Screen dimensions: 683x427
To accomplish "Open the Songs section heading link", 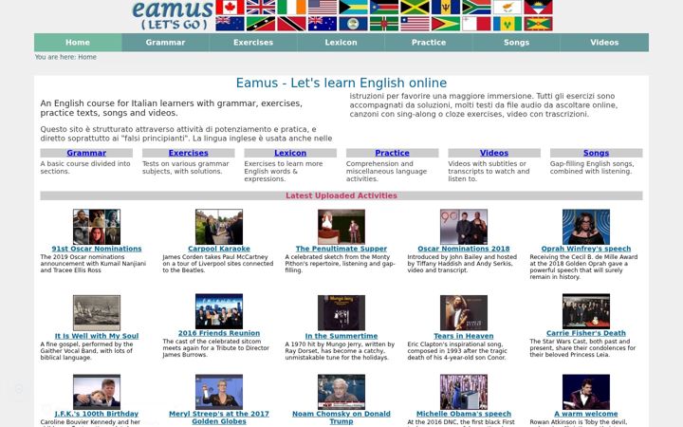I will tap(596, 153).
